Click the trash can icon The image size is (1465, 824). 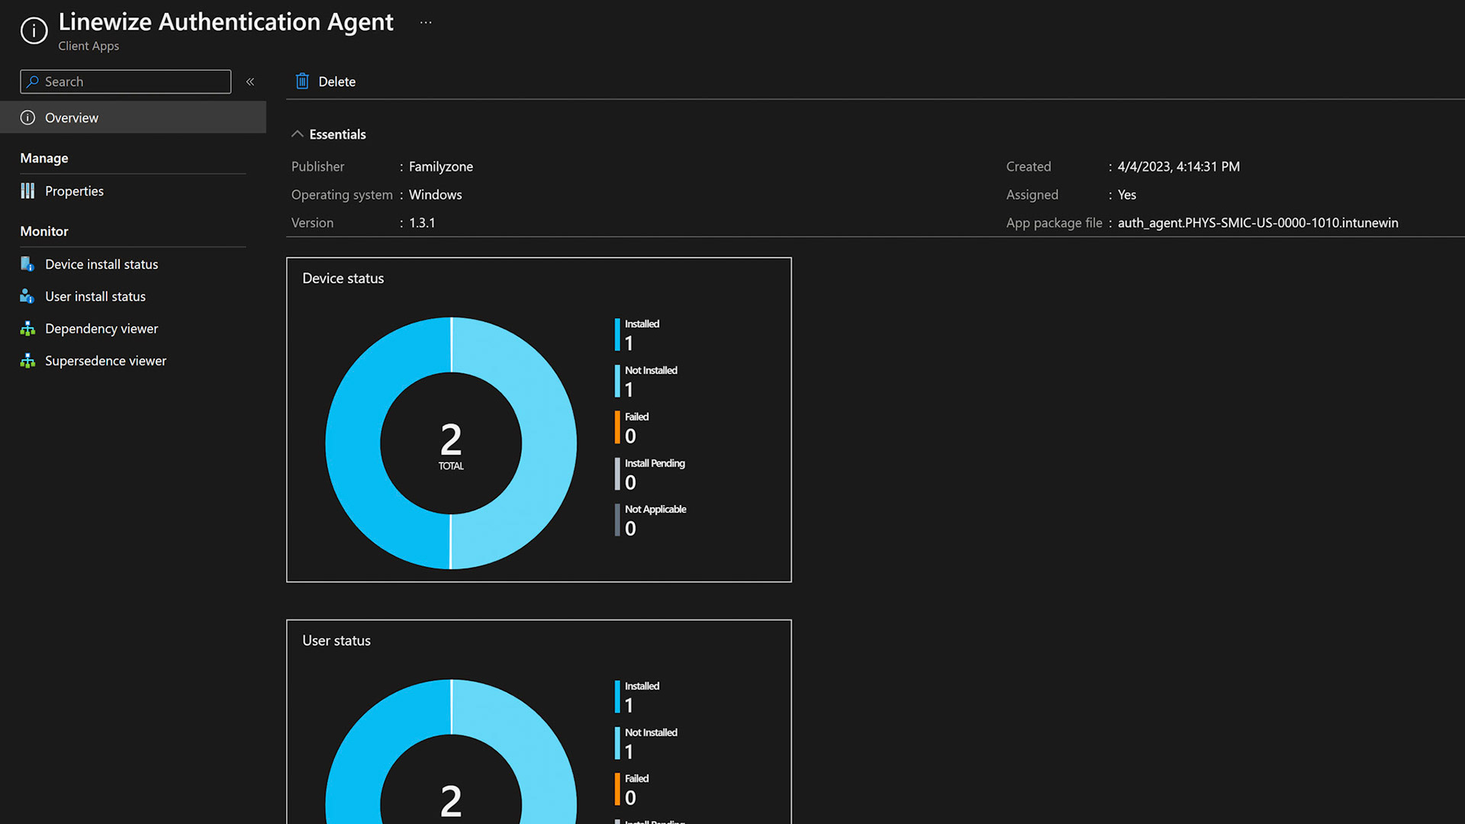coord(302,81)
